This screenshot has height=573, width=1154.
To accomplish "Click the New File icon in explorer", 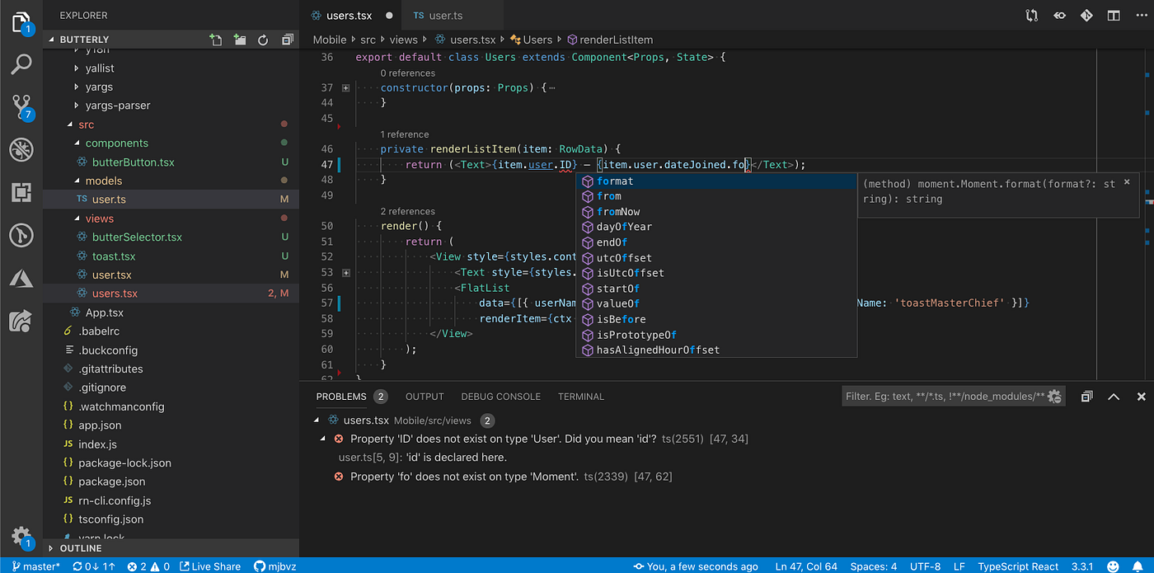I will click(216, 40).
